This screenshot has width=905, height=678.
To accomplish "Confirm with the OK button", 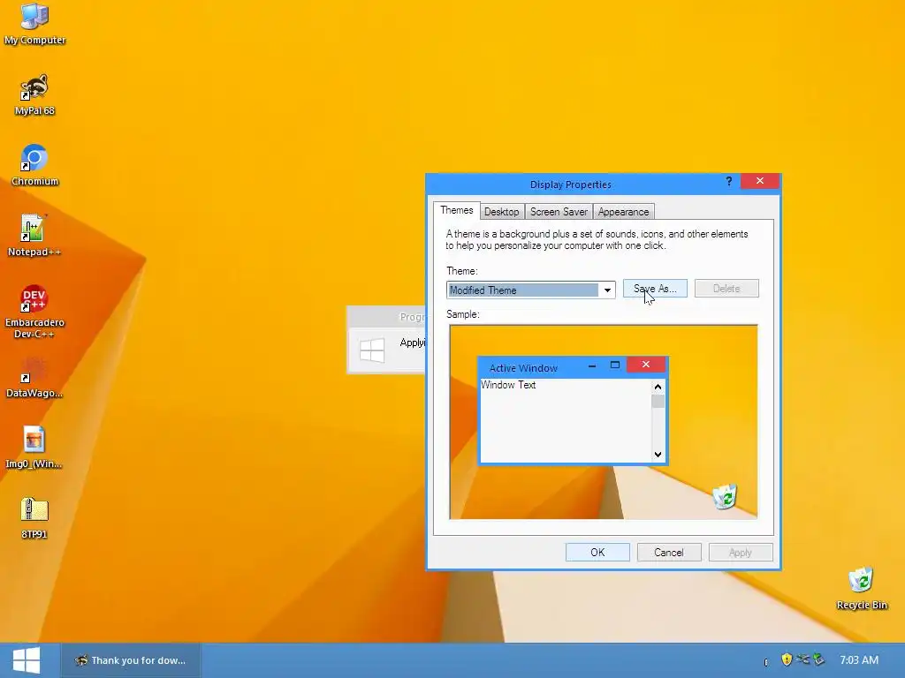I will coord(597,553).
